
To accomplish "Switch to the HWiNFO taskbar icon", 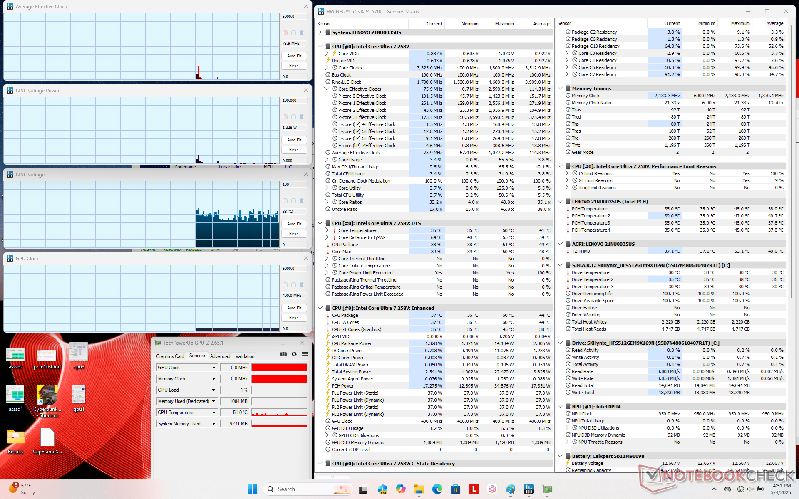I will point(529,489).
